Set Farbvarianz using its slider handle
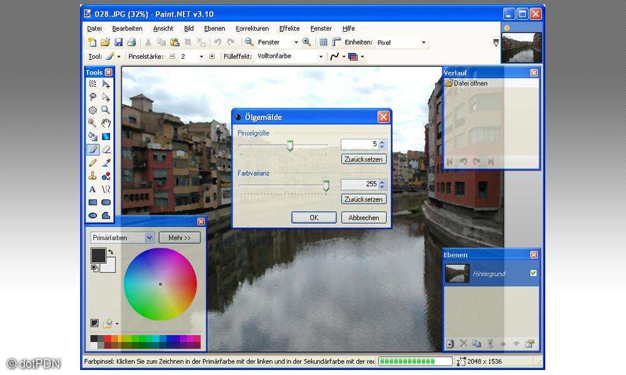The width and height of the screenshot is (626, 375). click(x=327, y=184)
